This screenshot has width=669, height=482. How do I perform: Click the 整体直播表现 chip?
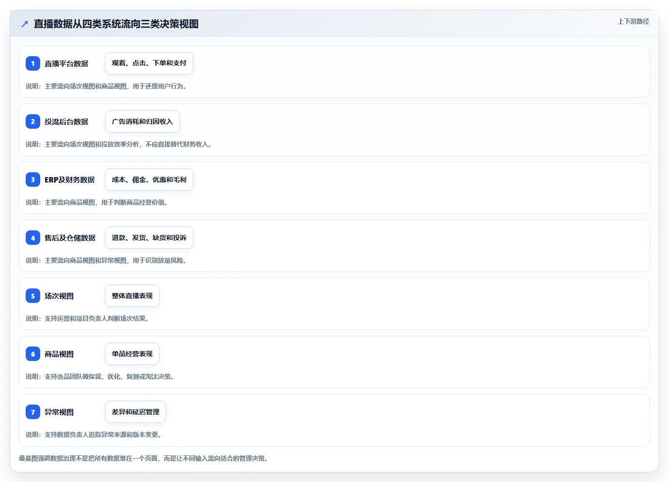132,296
